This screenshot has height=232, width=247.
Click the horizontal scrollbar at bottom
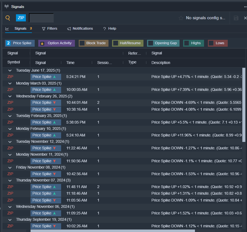pyautogui.click(x=113, y=231)
